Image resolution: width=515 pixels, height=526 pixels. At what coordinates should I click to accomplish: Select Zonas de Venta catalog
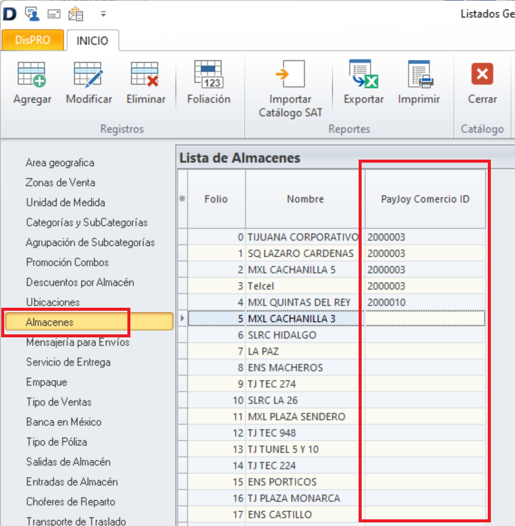(x=60, y=183)
